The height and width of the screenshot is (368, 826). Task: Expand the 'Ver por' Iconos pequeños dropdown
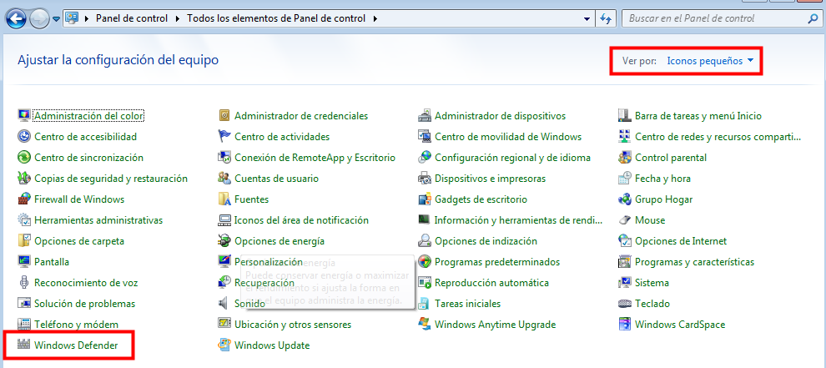(x=714, y=61)
